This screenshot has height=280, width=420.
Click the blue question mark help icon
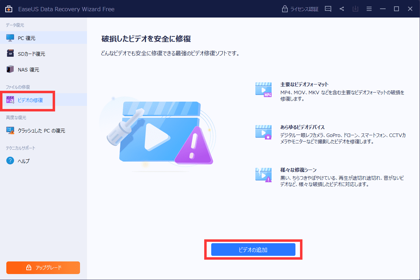(10, 161)
